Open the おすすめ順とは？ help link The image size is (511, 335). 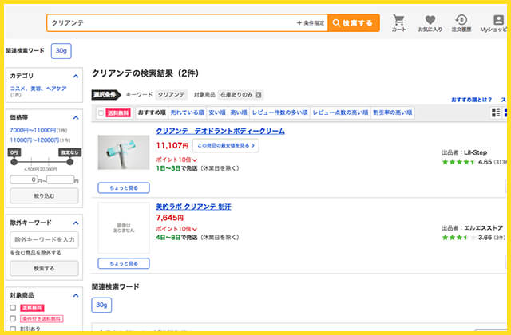tap(471, 100)
